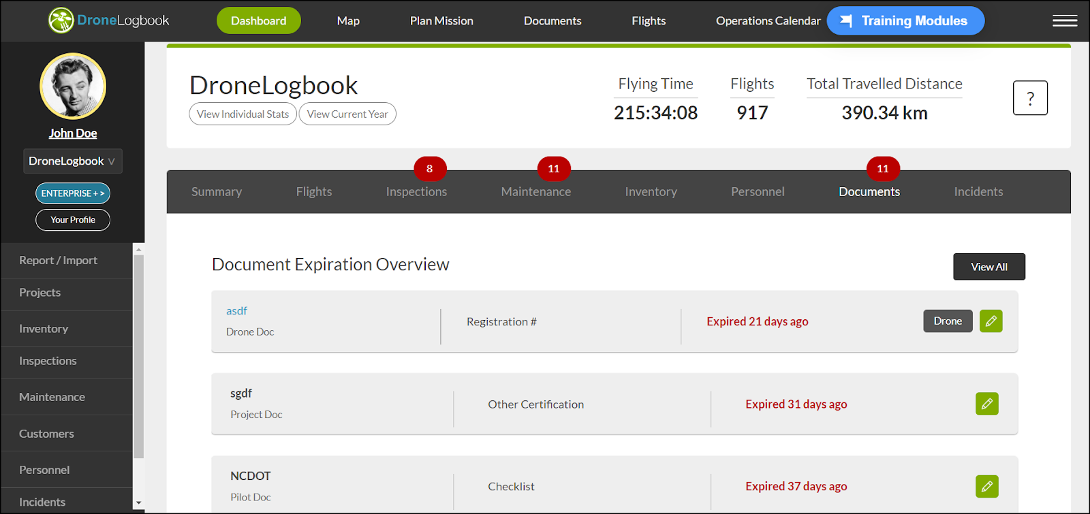Click 'Expired 37 days ago' text

[x=796, y=486]
